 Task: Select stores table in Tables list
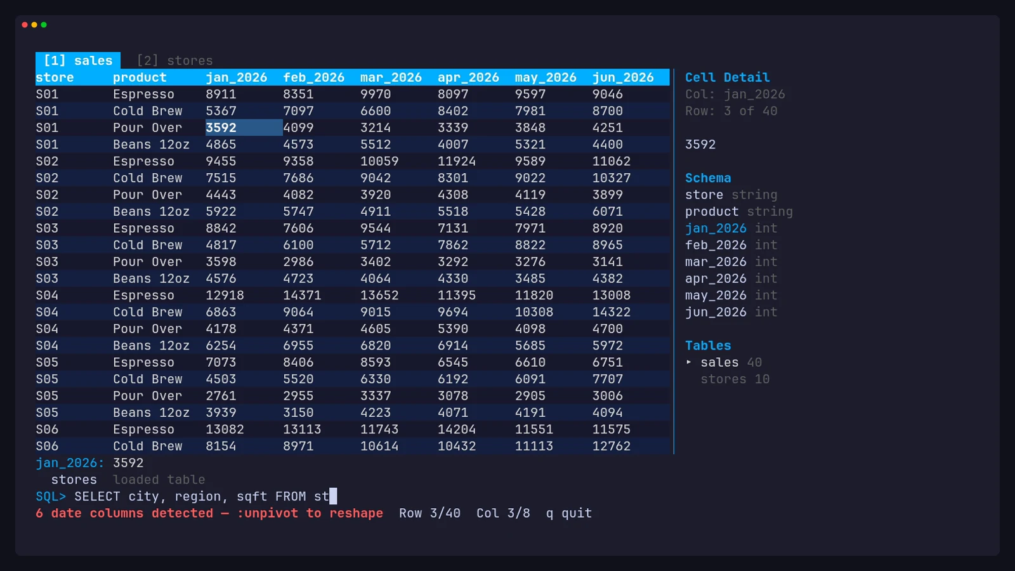[735, 379]
